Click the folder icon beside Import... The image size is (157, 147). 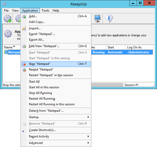coord(24,29)
